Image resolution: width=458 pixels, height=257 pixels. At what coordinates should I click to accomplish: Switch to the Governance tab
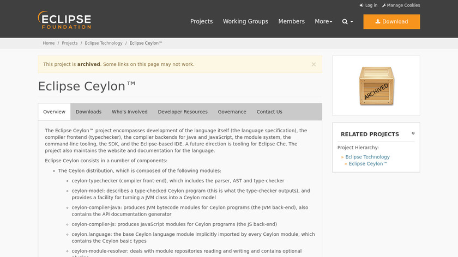(x=232, y=112)
